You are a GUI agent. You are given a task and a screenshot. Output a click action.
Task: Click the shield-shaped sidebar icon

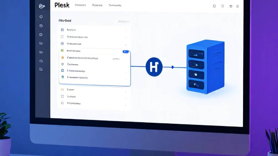pos(41,26)
